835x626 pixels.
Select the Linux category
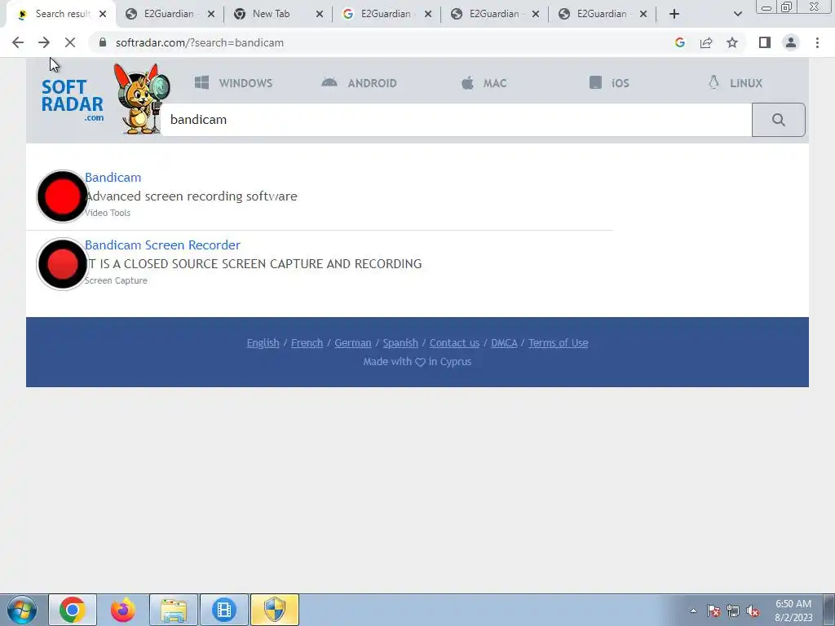(736, 82)
